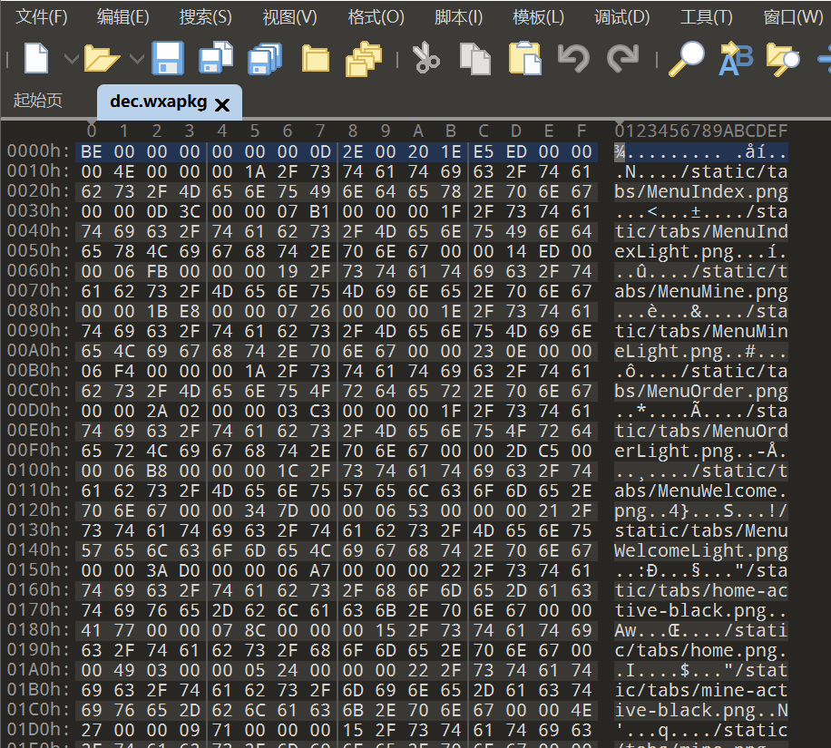Click the Save As icon
The image size is (831, 748).
pyautogui.click(x=216, y=59)
